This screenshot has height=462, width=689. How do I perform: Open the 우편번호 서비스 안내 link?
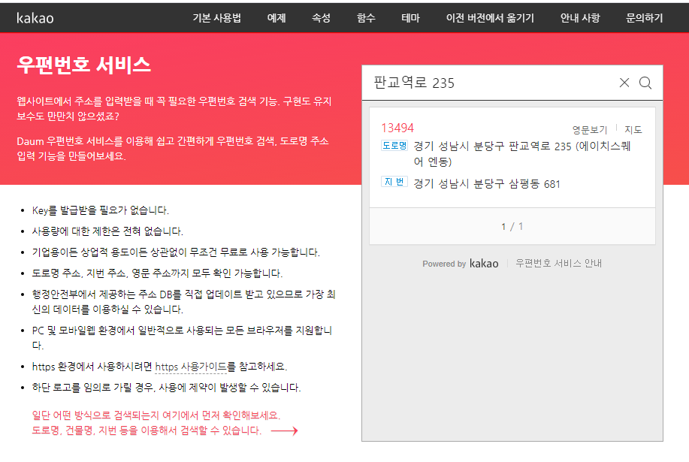pyautogui.click(x=558, y=263)
